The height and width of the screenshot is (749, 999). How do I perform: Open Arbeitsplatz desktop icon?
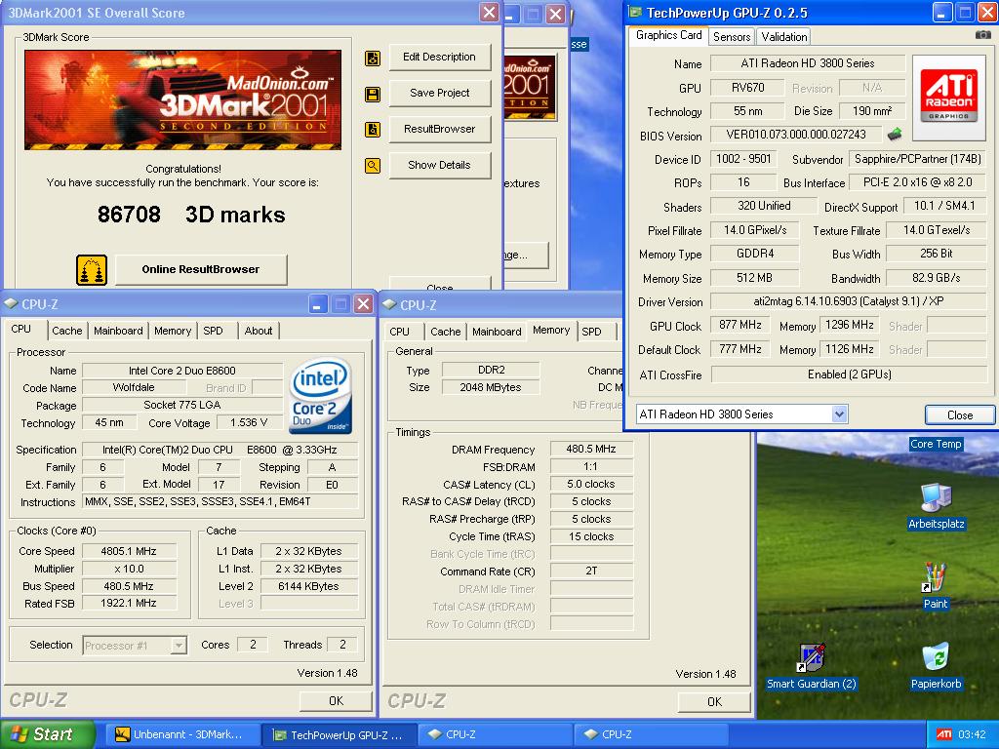click(936, 506)
